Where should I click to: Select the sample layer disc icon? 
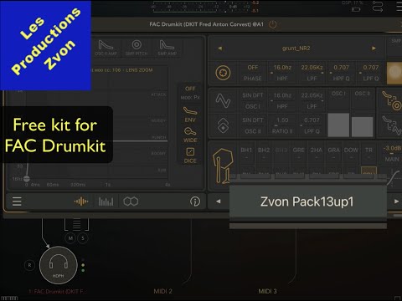point(223,73)
